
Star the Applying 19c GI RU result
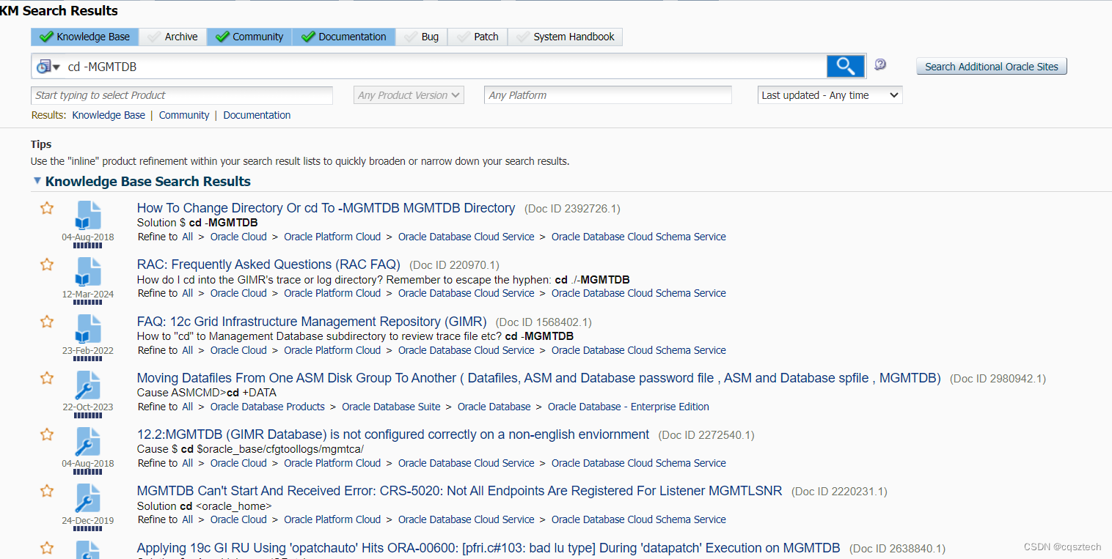click(x=47, y=547)
